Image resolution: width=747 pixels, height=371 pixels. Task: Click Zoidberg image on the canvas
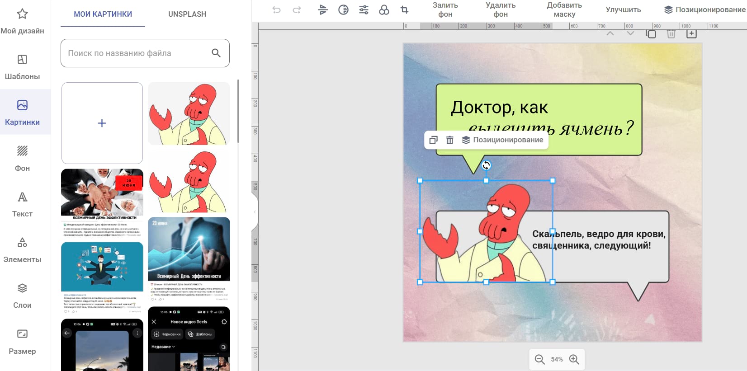tap(486, 231)
